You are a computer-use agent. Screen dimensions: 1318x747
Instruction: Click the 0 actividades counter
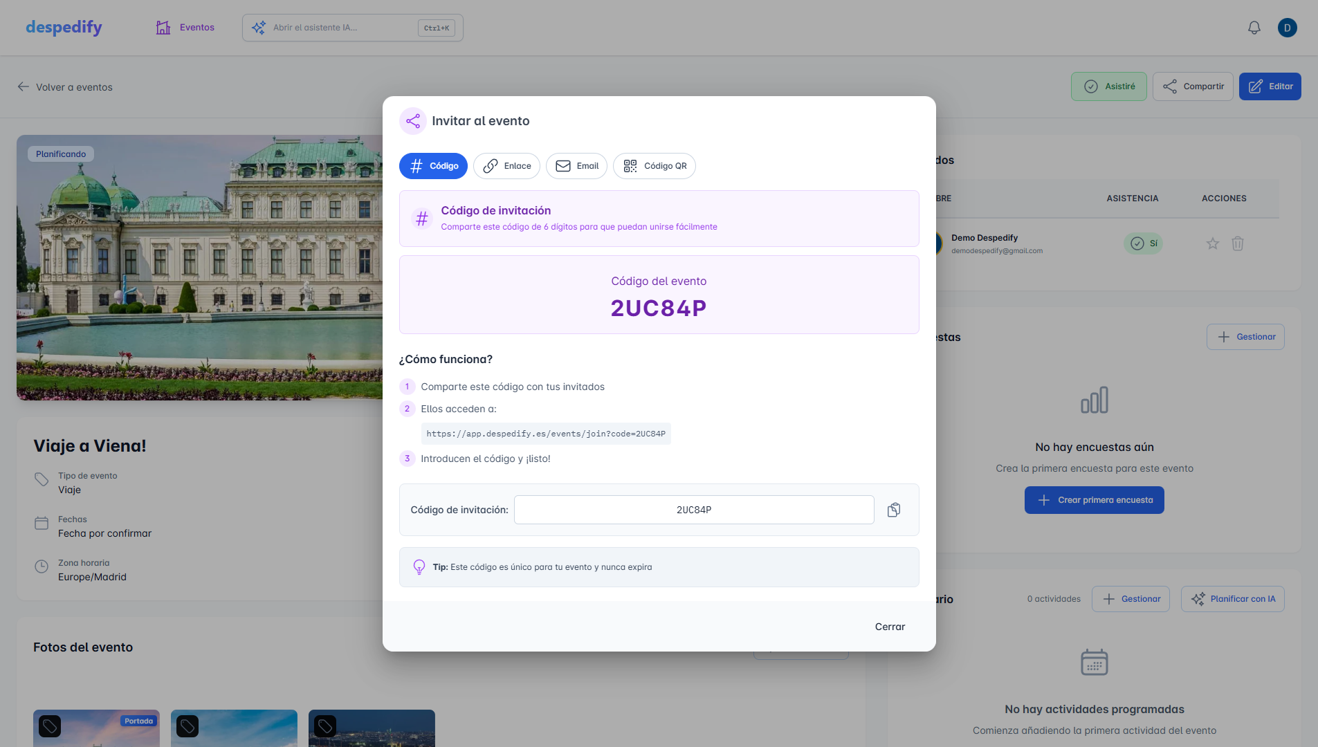[1054, 599]
